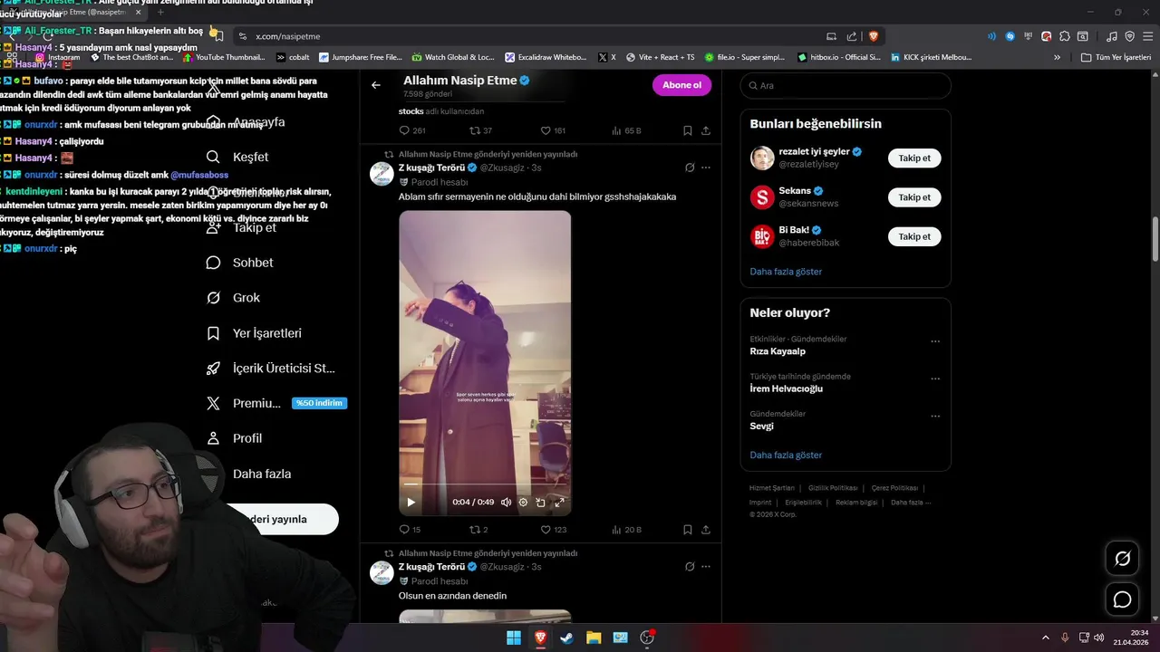Open the Brave hamburger menu
This screenshot has width=1160, height=652.
(x=1146, y=36)
